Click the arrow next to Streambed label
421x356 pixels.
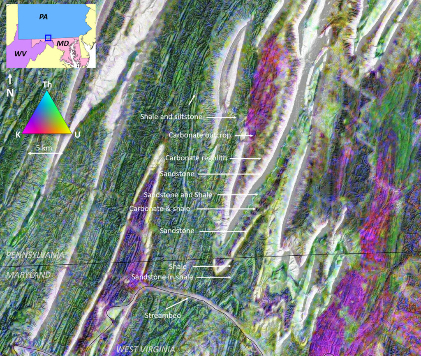coord(178,303)
